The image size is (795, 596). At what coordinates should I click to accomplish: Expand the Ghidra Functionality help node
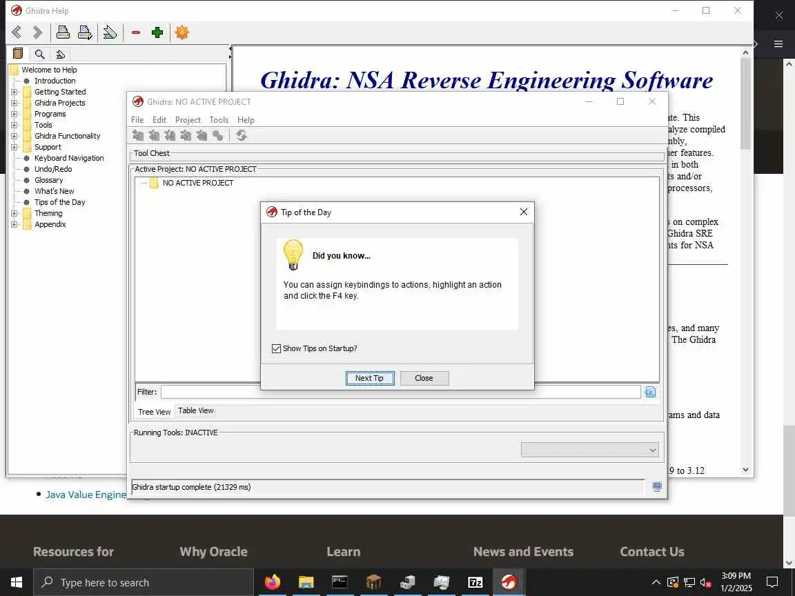14,137
